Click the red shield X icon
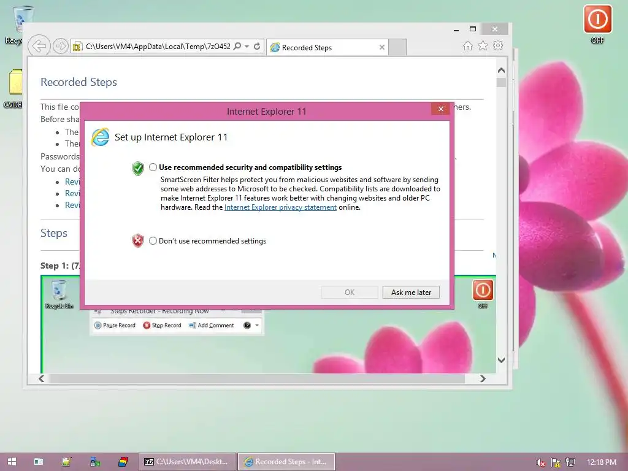The width and height of the screenshot is (628, 471). click(x=138, y=240)
